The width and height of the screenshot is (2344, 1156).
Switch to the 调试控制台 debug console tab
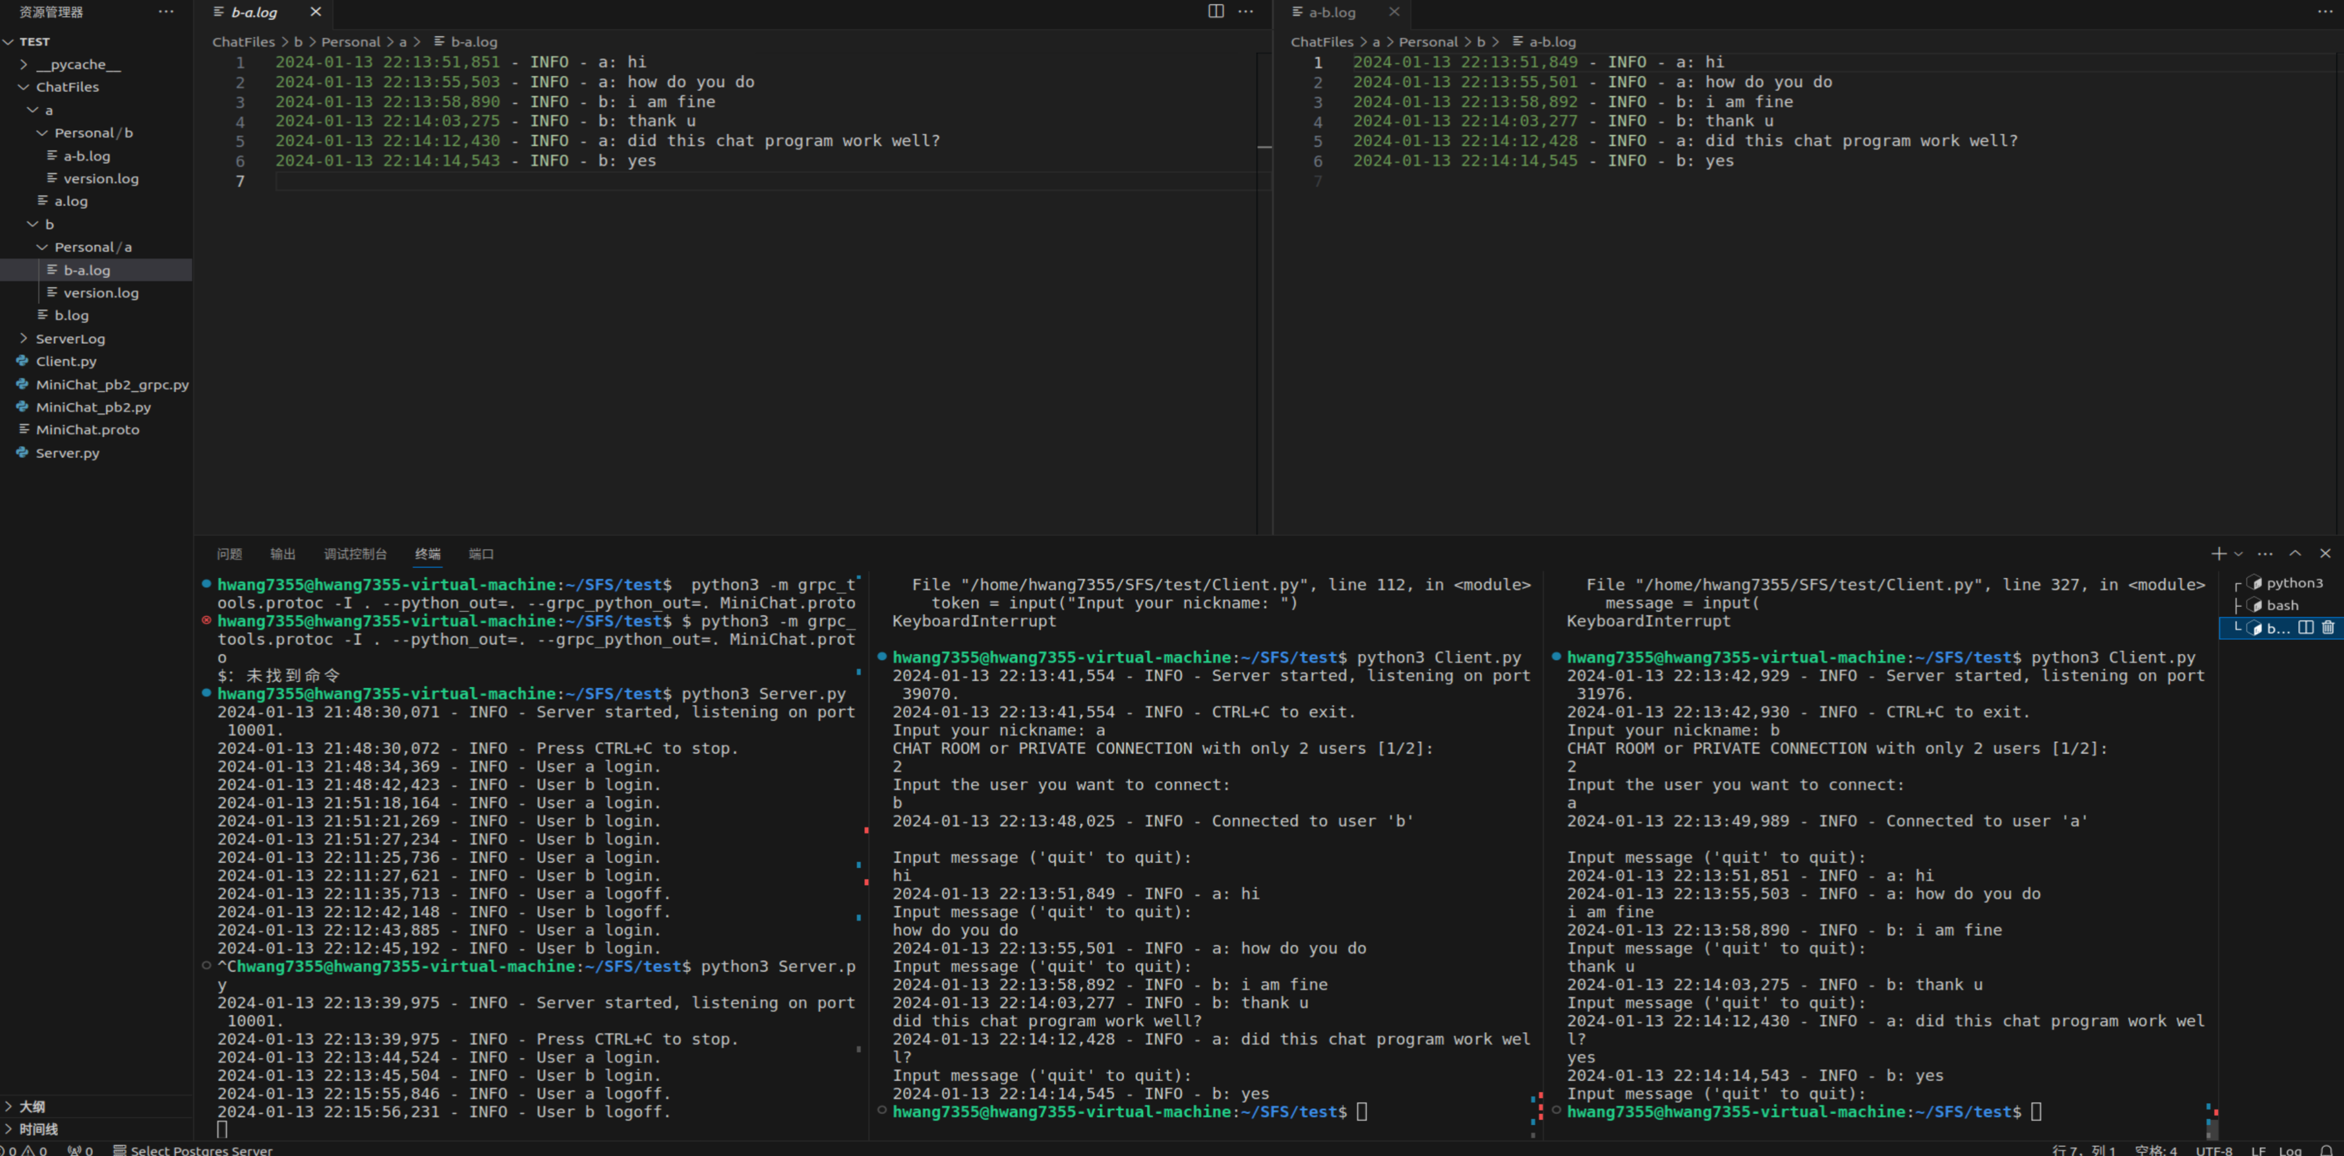[355, 554]
